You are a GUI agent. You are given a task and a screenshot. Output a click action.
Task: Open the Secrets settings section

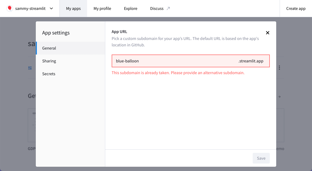(49, 74)
